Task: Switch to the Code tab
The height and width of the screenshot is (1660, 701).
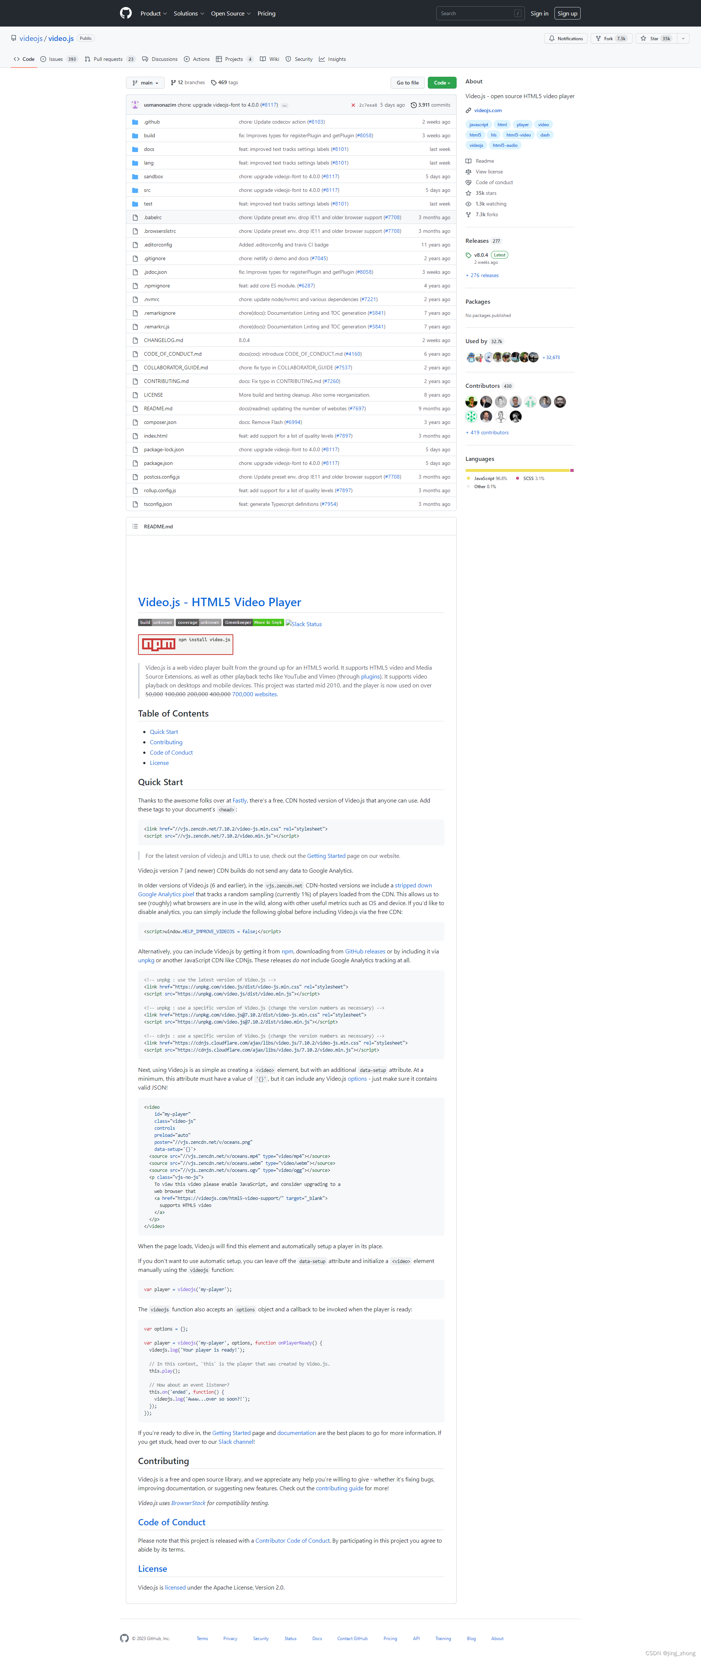Action: click(x=24, y=59)
